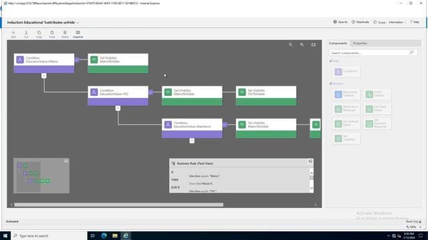Pick the Set Visibility component in Actions
428x240 pixels.
point(346,138)
